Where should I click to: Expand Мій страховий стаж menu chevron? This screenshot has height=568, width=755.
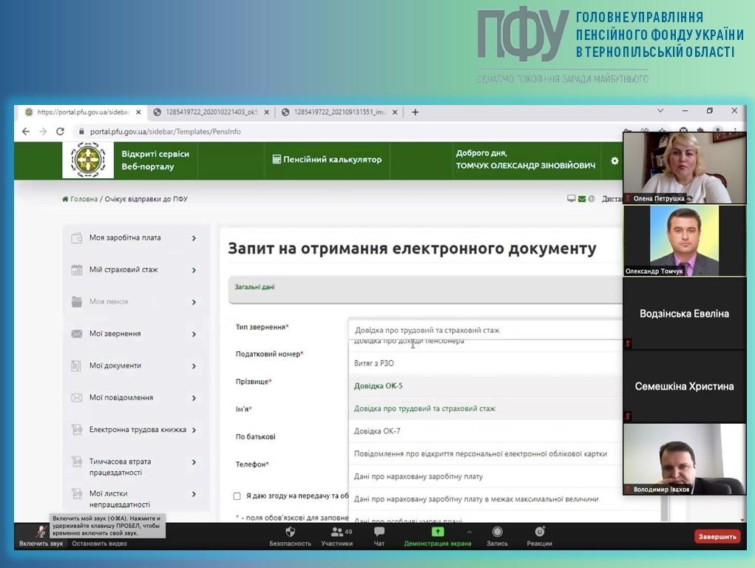194,270
